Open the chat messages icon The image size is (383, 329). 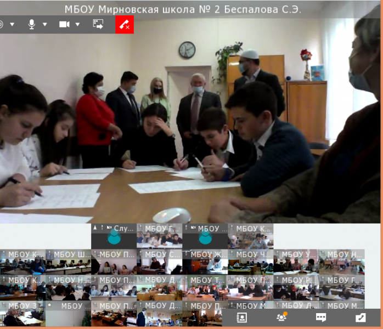321,317
